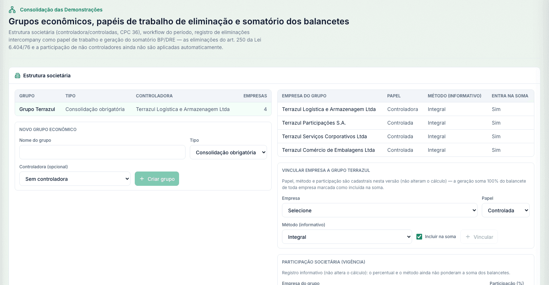Screen dimensions: 549x285
Task: Open the Papel Controlada dropdown
Action: click(x=506, y=210)
